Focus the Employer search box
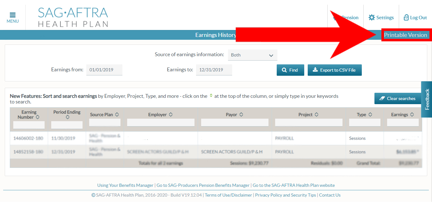This screenshot has width=432, height=207. (x=161, y=122)
